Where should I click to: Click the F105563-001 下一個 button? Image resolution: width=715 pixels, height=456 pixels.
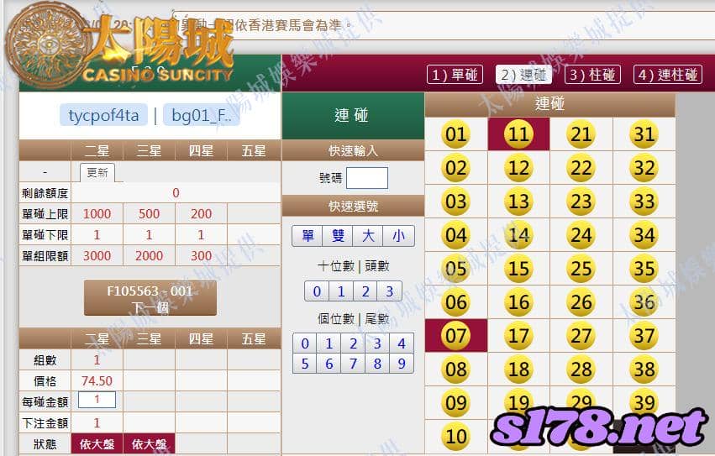click(150, 299)
